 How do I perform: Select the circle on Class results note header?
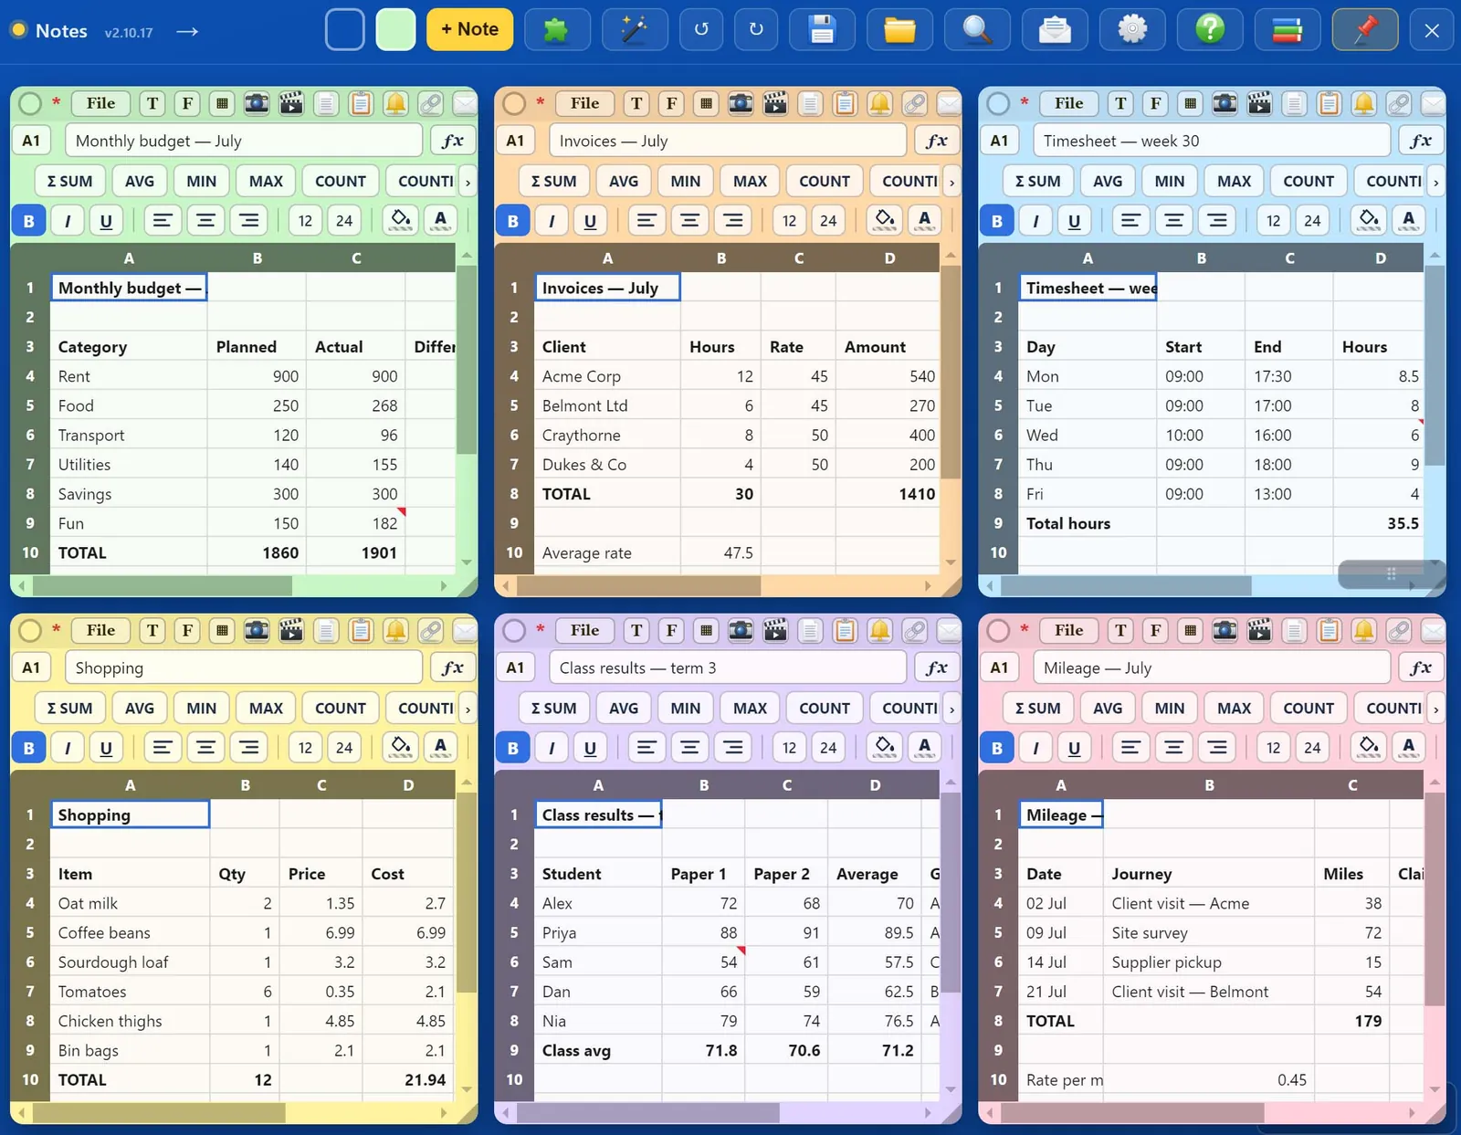[514, 630]
